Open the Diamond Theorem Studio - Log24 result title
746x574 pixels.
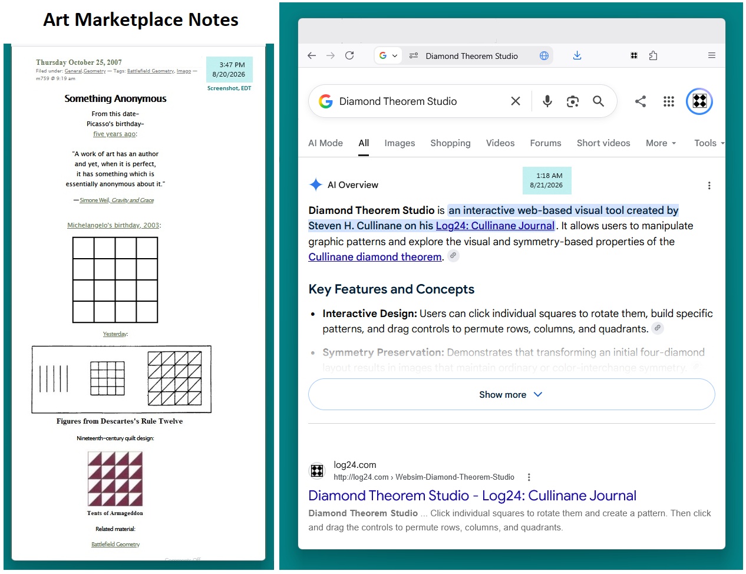(x=472, y=496)
